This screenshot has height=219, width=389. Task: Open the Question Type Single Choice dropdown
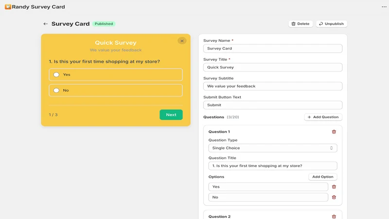pos(273,148)
